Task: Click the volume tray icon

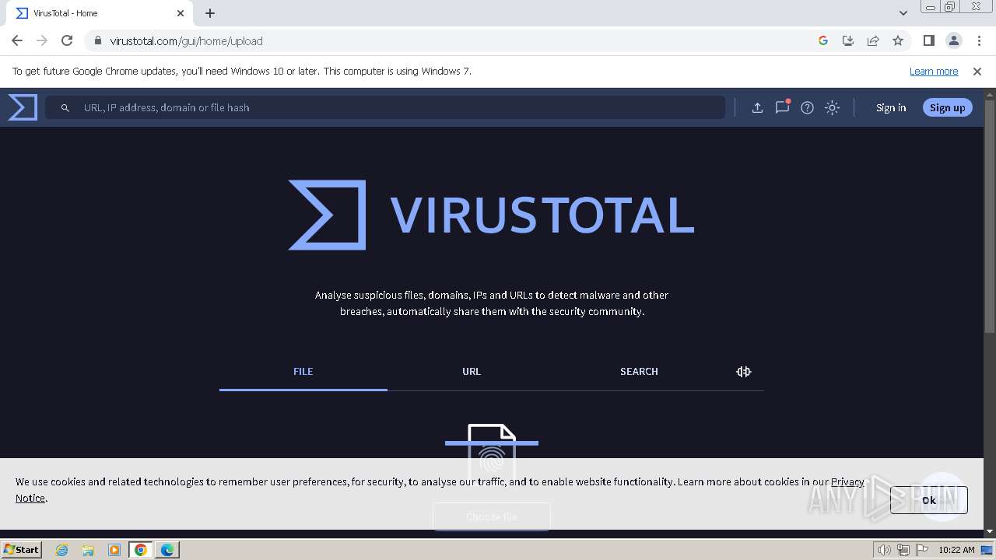Action: [884, 550]
